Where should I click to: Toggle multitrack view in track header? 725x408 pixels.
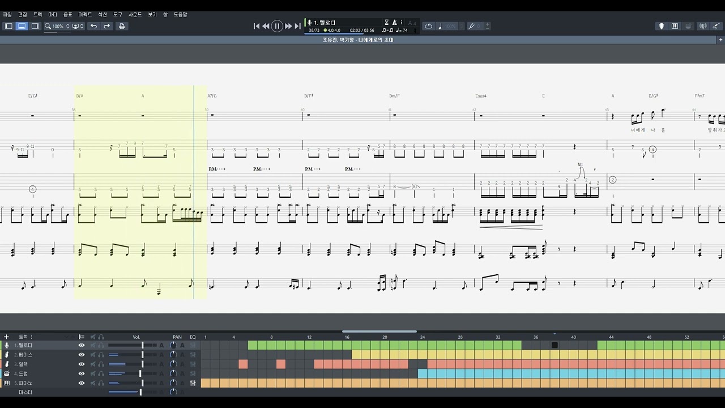point(82,337)
